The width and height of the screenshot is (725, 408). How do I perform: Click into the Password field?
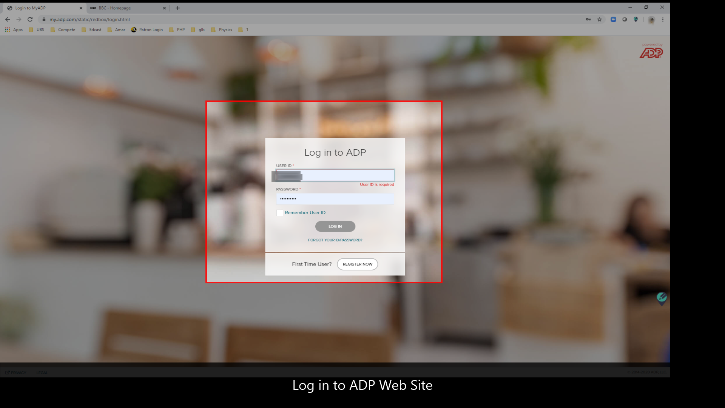click(335, 199)
